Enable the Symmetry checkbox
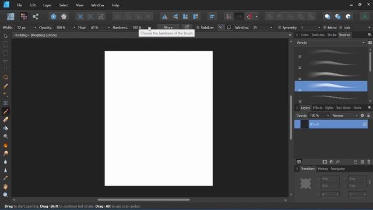This screenshot has height=210, width=373. click(280, 27)
